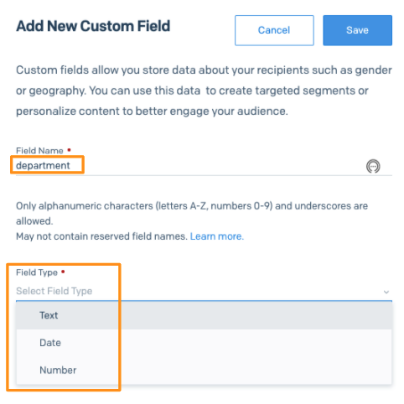Click the custom fields description paragraph
This screenshot has width=404, height=404.
tap(204, 91)
